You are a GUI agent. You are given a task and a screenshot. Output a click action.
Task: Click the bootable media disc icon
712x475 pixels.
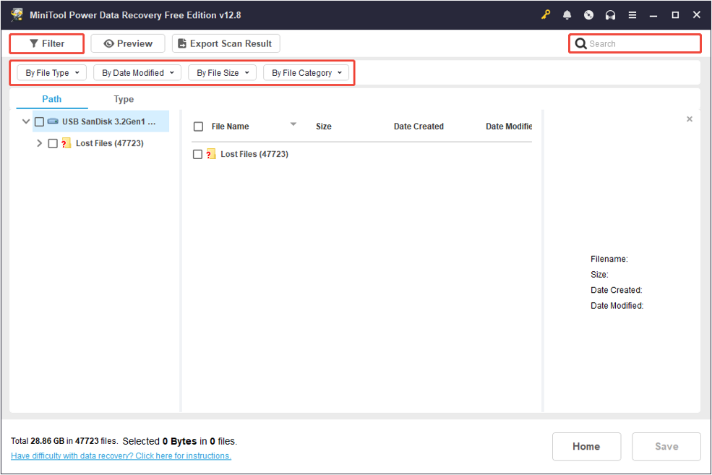point(588,14)
